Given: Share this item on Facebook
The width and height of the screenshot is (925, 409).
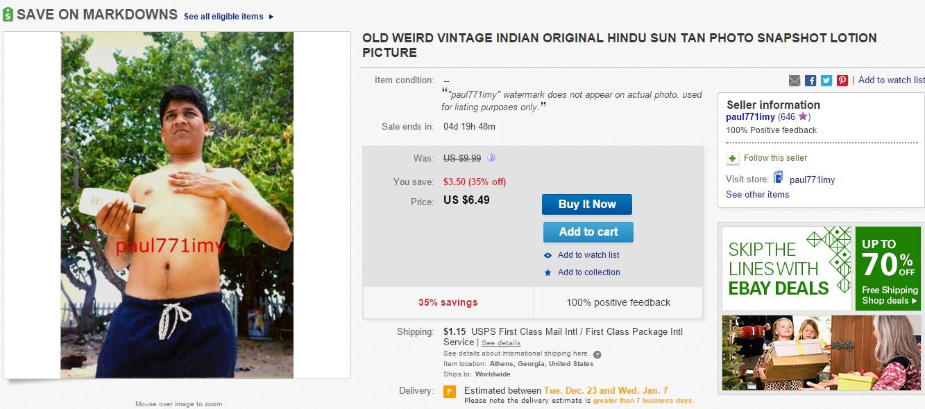Looking at the screenshot, I should coord(811,80).
